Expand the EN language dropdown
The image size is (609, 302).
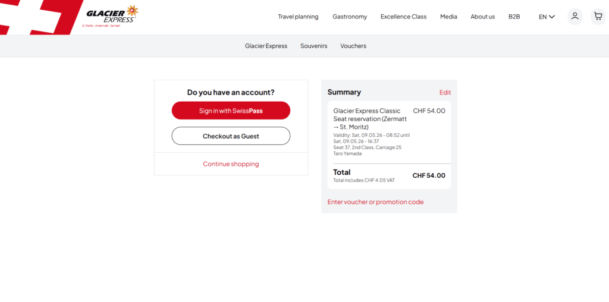[547, 17]
